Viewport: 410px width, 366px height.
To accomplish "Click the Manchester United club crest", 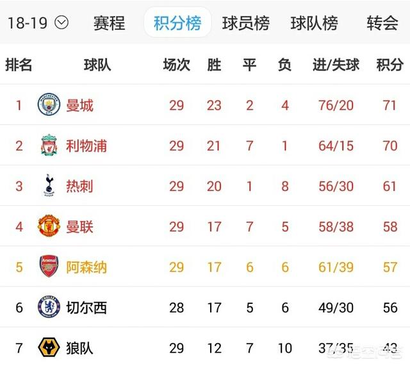I will (x=49, y=226).
